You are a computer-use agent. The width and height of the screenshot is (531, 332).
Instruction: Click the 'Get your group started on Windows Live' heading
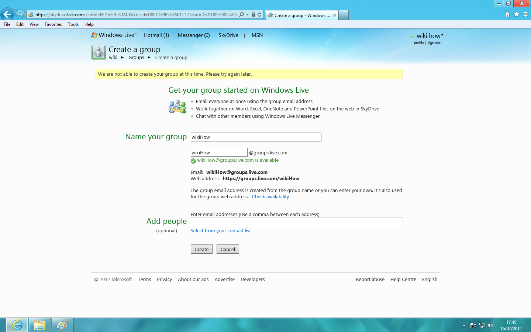pyautogui.click(x=238, y=90)
